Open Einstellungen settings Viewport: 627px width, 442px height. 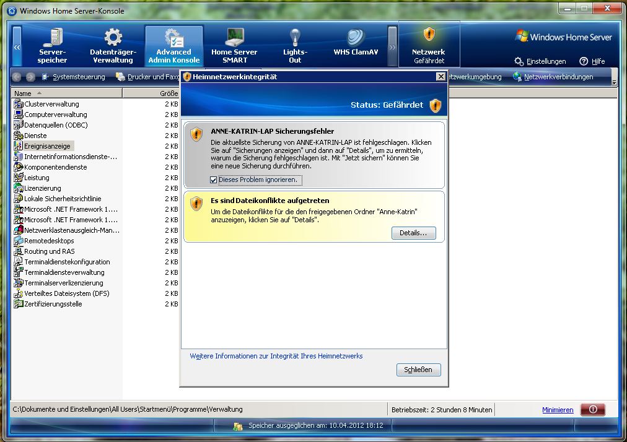[x=540, y=61]
